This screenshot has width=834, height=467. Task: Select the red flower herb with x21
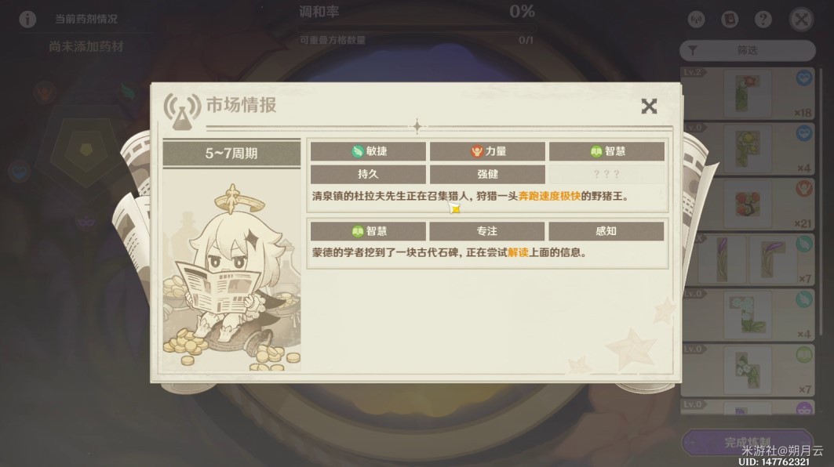click(747, 205)
